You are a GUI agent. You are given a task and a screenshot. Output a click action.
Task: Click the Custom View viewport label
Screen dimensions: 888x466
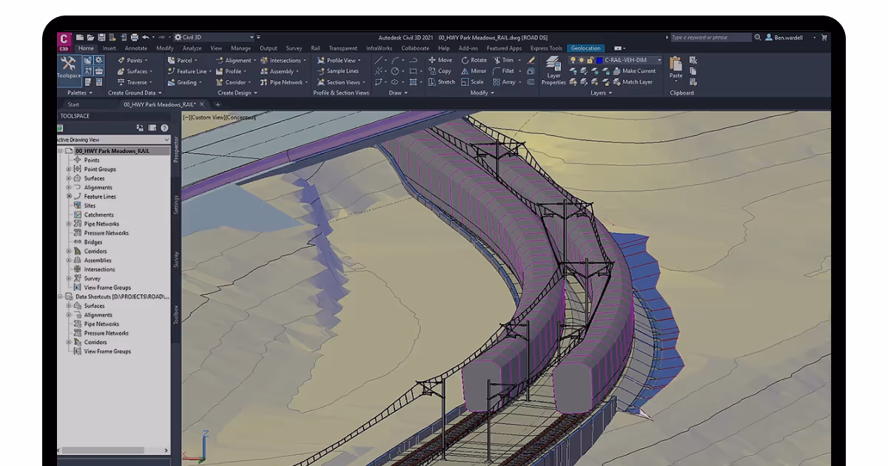click(x=206, y=118)
